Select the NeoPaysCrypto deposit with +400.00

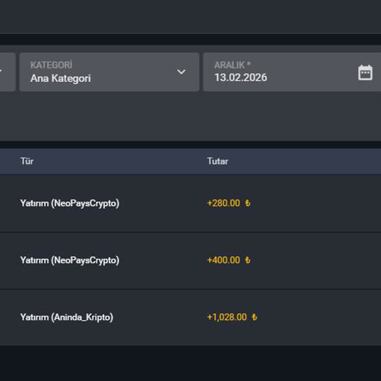[69, 260]
